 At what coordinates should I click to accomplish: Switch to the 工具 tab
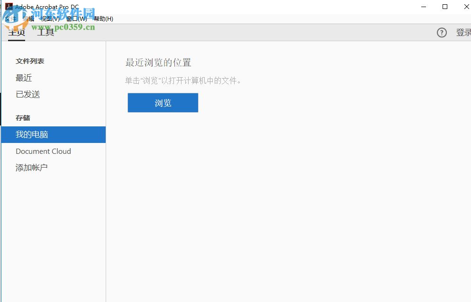(x=45, y=33)
